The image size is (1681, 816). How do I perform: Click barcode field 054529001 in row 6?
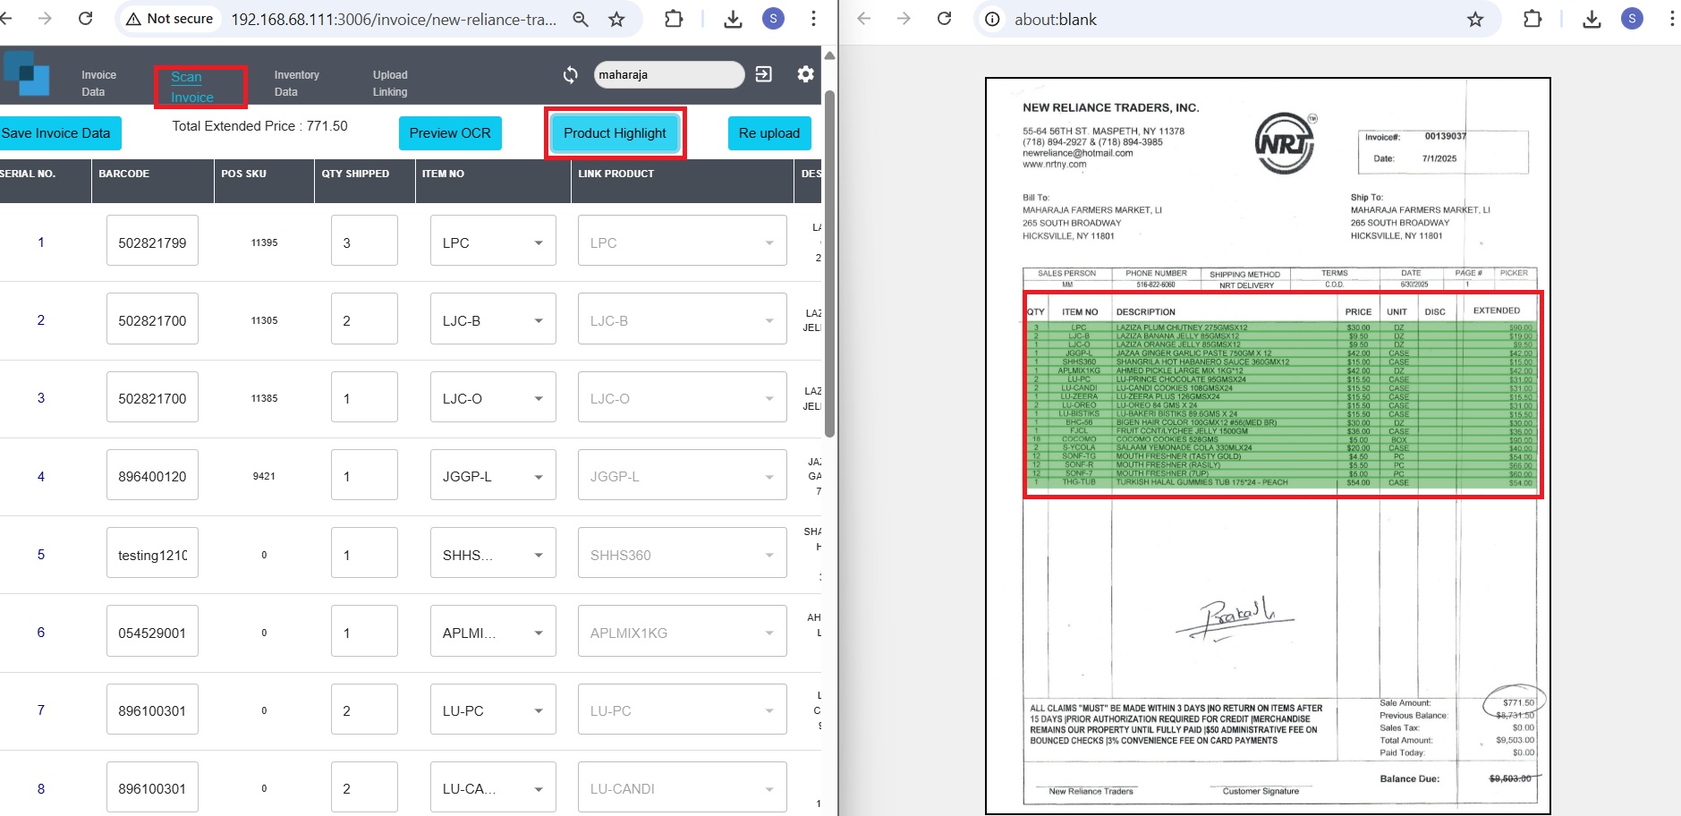coord(152,631)
